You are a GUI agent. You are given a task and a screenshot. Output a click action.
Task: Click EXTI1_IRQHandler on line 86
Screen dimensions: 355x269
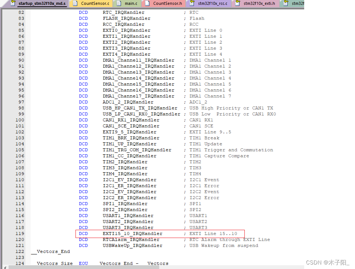127,37
